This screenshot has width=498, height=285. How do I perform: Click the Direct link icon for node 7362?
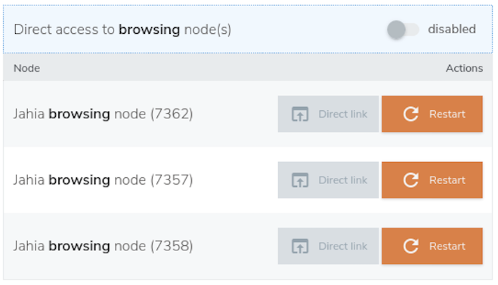[x=301, y=114]
